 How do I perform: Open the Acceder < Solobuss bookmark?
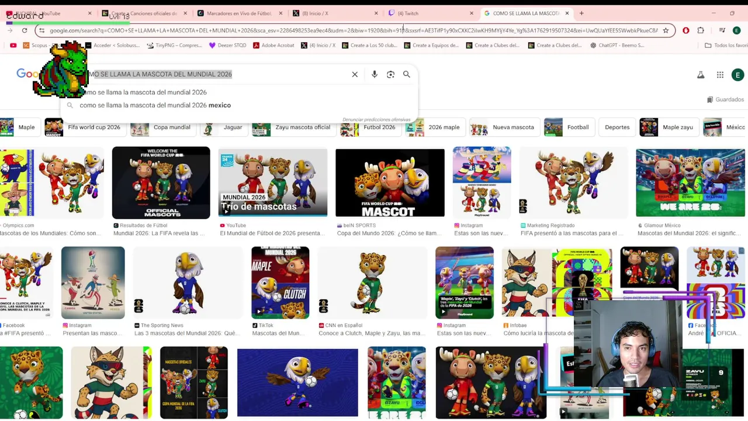pyautogui.click(x=112, y=45)
